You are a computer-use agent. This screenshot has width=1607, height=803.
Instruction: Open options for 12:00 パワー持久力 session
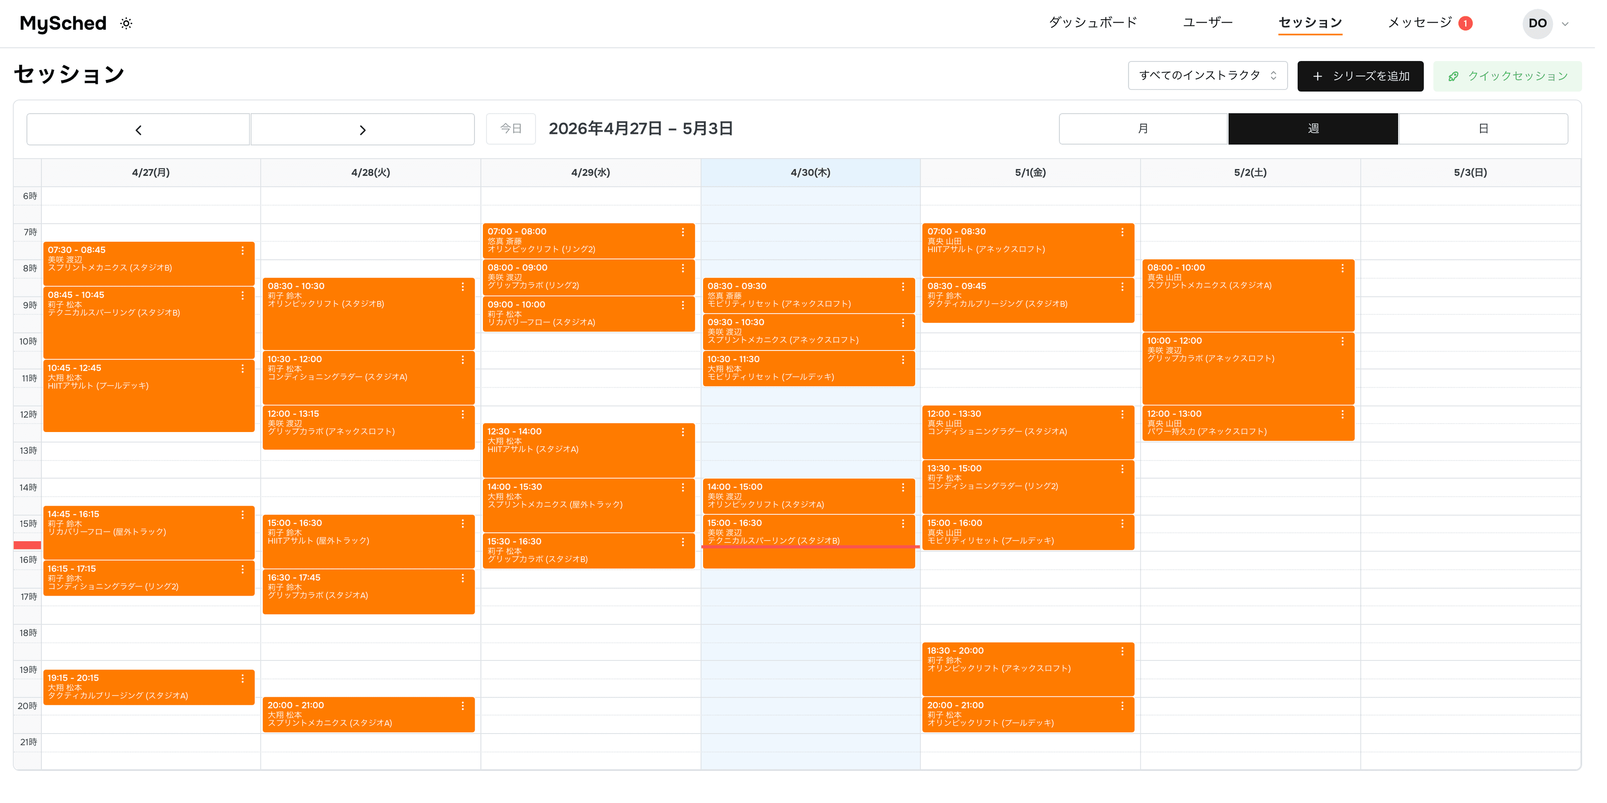click(1343, 414)
